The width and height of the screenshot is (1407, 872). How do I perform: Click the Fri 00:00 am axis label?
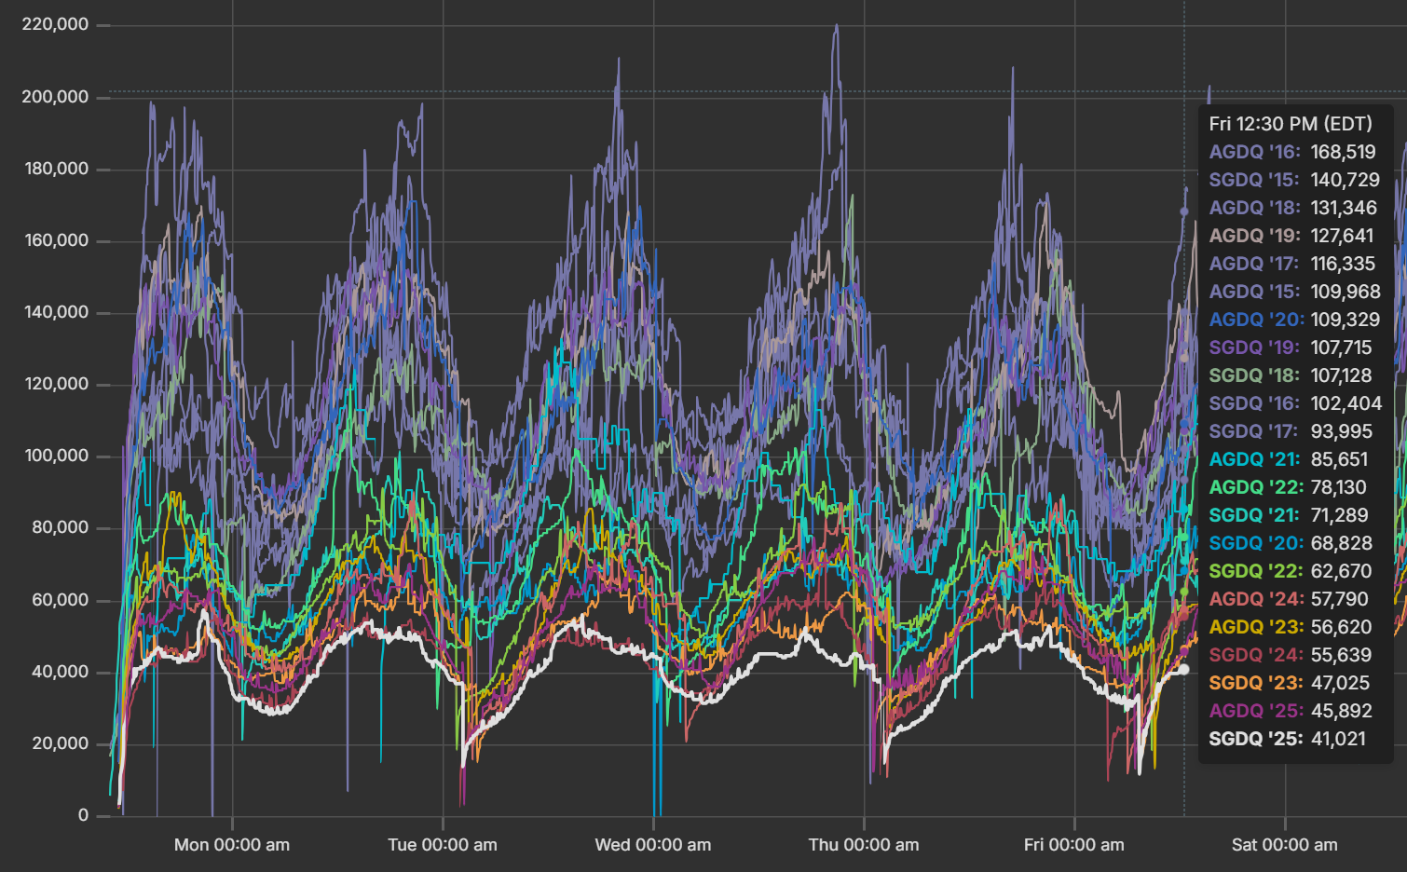(1074, 845)
